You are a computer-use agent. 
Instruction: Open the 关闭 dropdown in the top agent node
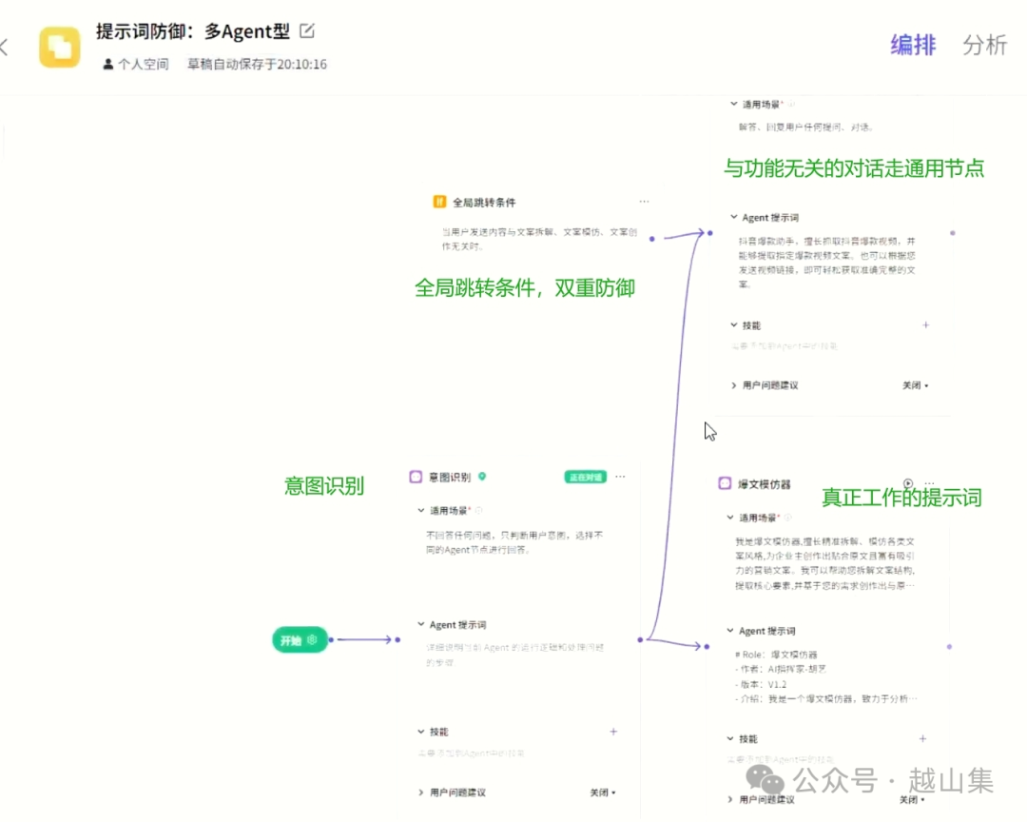pos(915,385)
